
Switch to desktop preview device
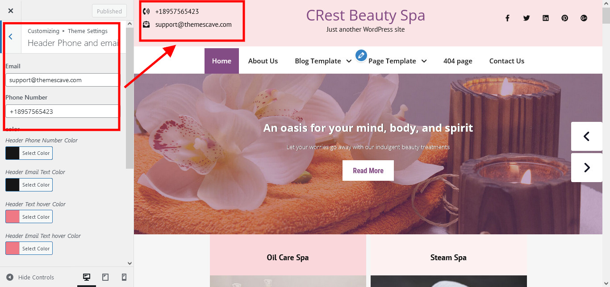(x=87, y=277)
